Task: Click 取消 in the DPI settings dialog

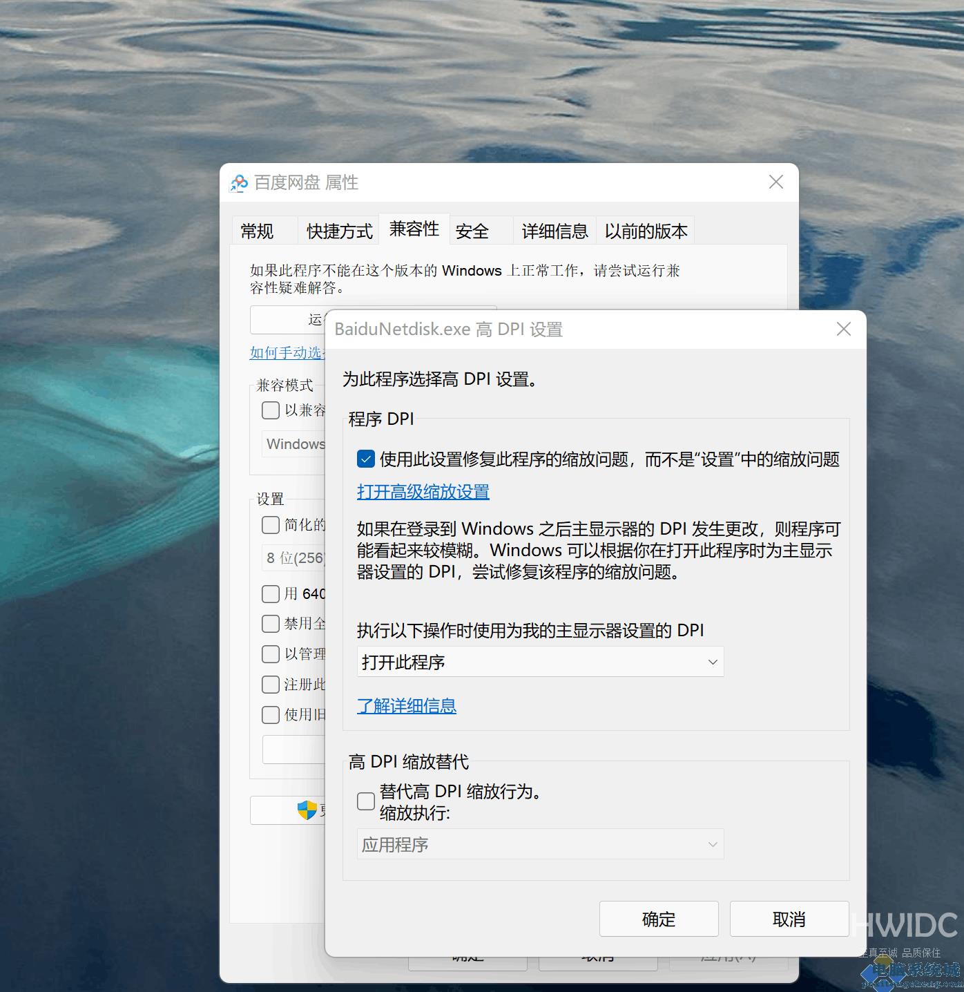Action: (789, 919)
